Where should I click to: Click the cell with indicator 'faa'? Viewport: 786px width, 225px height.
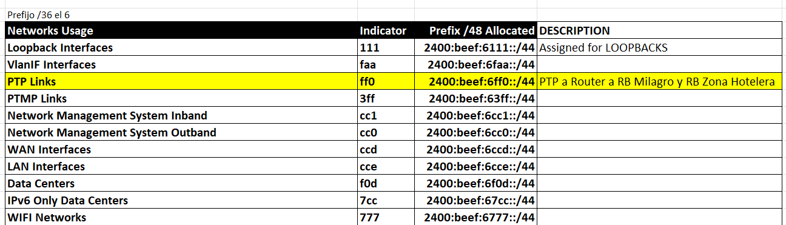[x=386, y=64]
